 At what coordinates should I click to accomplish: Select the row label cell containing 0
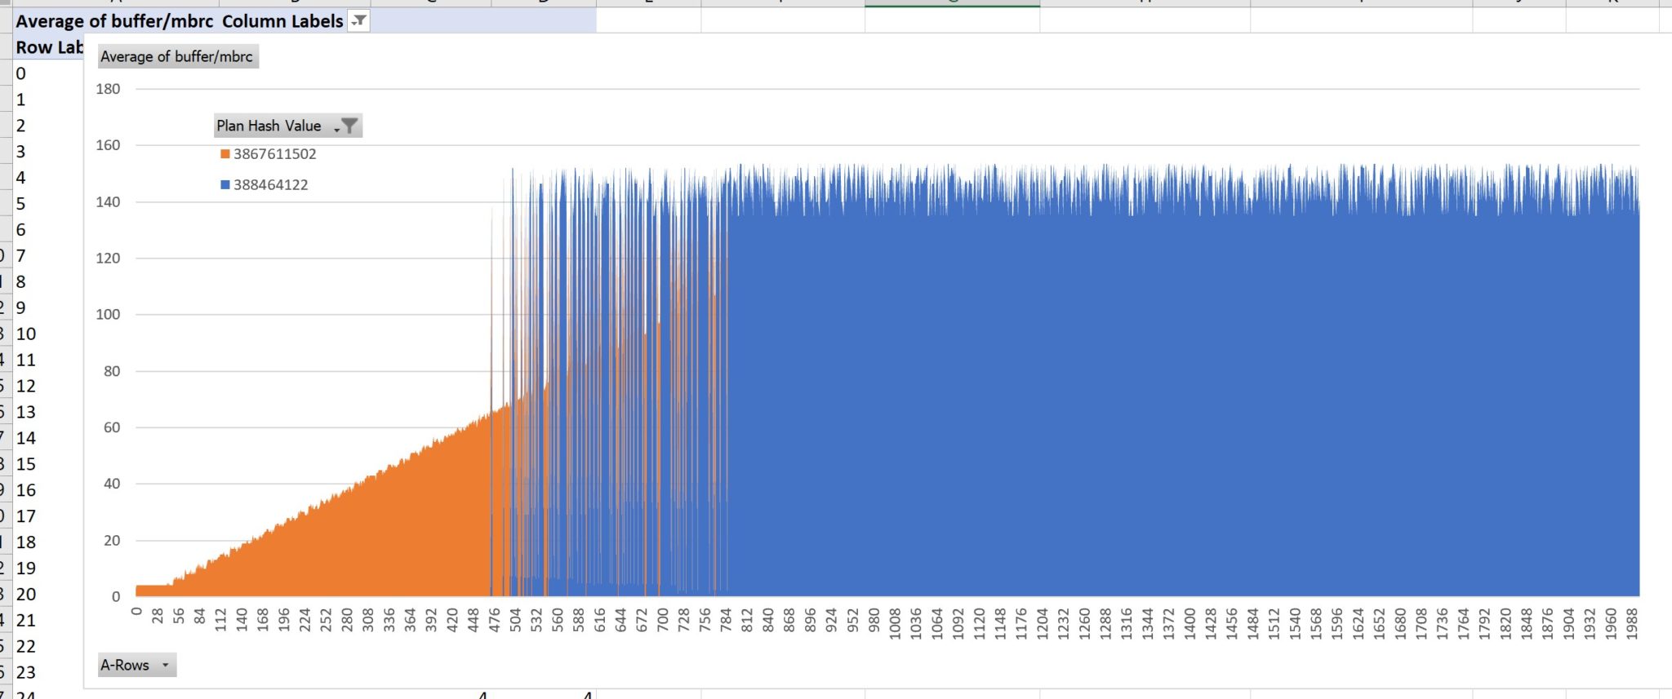[x=21, y=73]
